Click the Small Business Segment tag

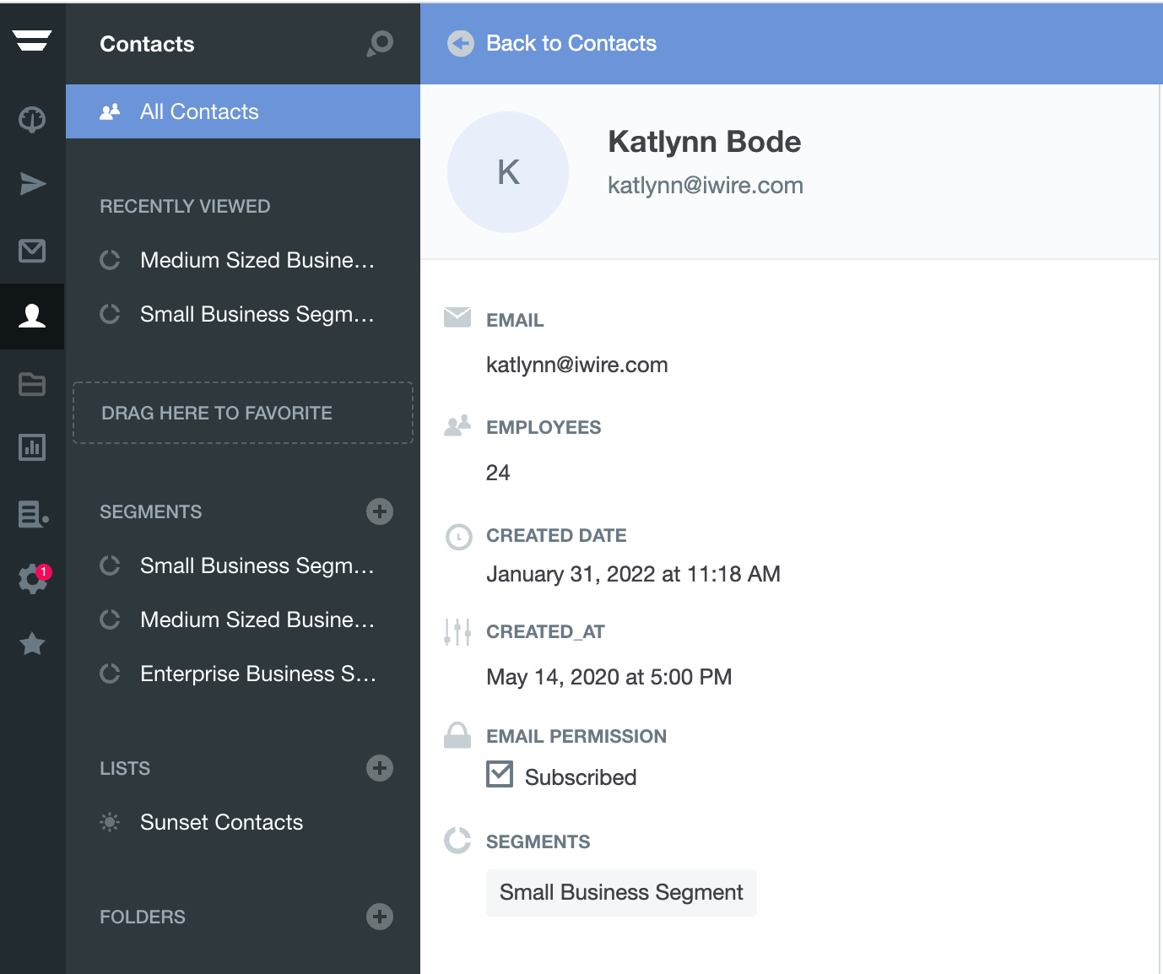(621, 892)
